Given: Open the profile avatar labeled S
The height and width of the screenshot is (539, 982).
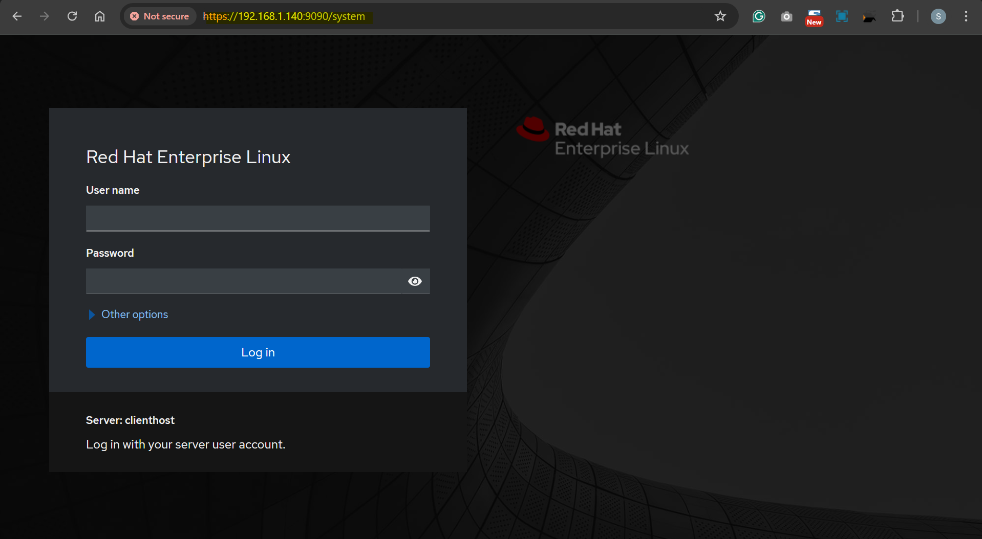Looking at the screenshot, I should [938, 16].
